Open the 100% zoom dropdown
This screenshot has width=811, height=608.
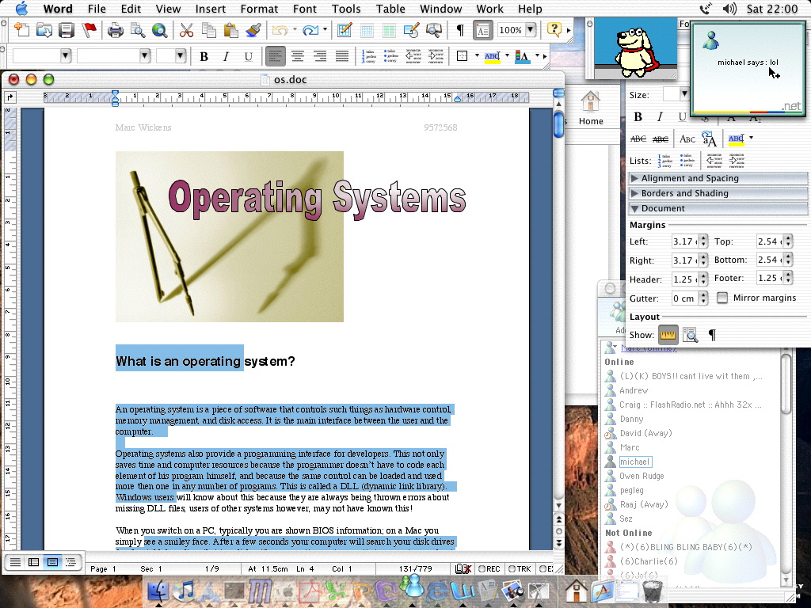[x=531, y=30]
